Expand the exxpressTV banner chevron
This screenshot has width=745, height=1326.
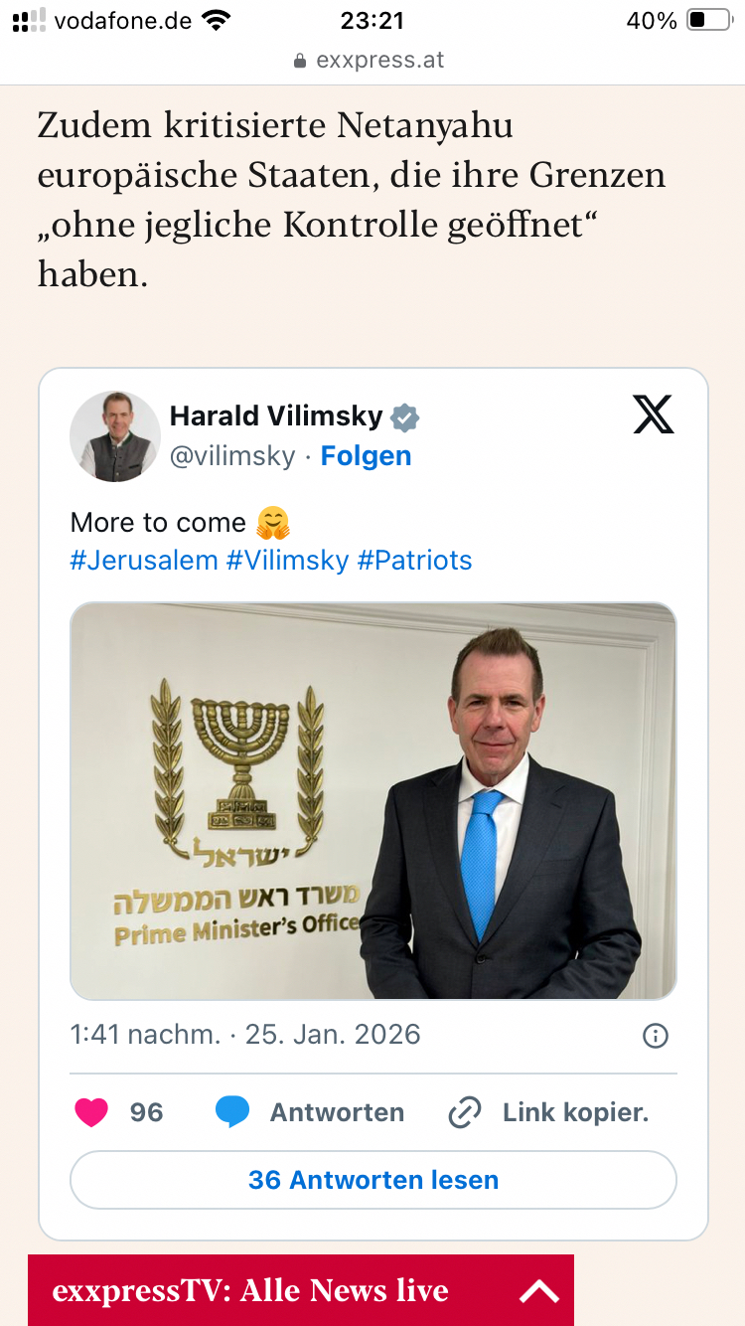pyautogui.click(x=539, y=1291)
